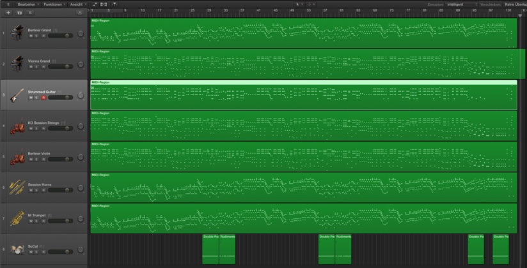Screen dimensions: 527x268
Task: Click the KO Session Strings instrument icon
Action: [17, 126]
